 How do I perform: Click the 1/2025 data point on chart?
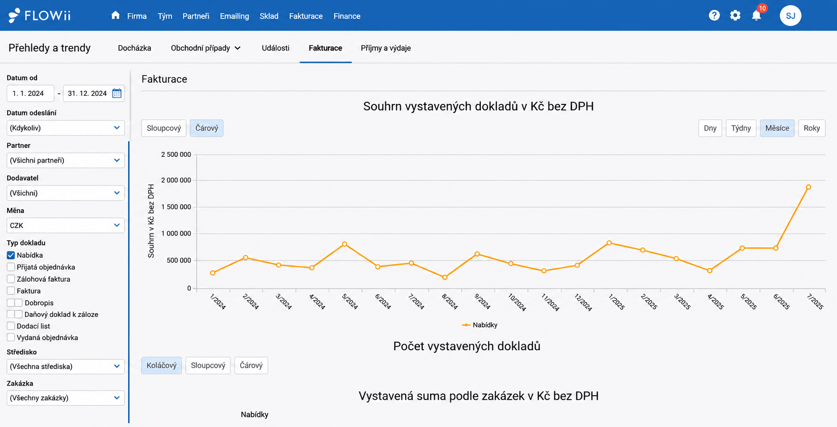609,243
